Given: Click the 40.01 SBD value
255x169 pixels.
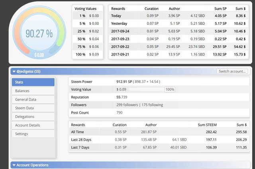Looking at the screenshot, I should [178, 147].
